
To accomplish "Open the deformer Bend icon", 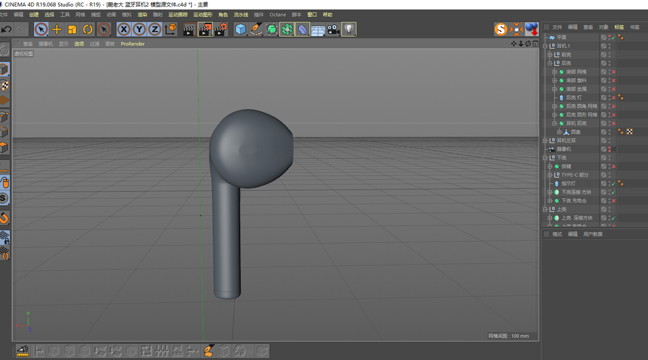I will point(303,29).
